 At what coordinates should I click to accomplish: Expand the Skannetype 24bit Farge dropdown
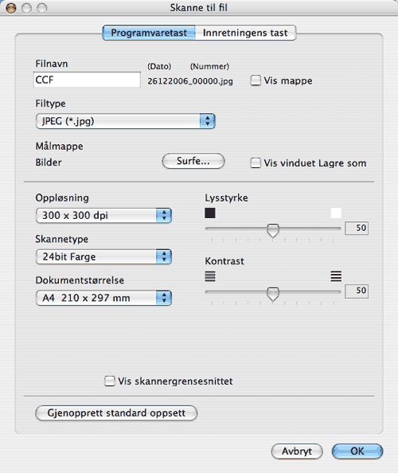[x=103, y=256]
